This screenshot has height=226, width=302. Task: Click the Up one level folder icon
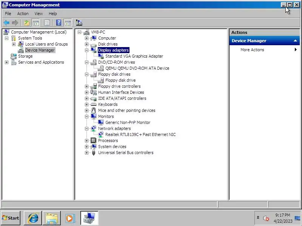point(27,23)
